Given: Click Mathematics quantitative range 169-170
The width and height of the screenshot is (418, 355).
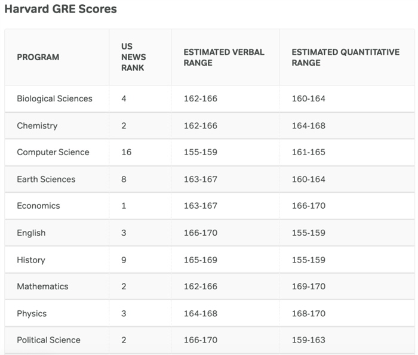Looking at the screenshot, I should (308, 286).
